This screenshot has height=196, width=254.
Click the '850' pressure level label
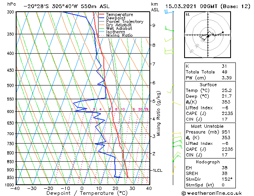(x=11, y=162)
